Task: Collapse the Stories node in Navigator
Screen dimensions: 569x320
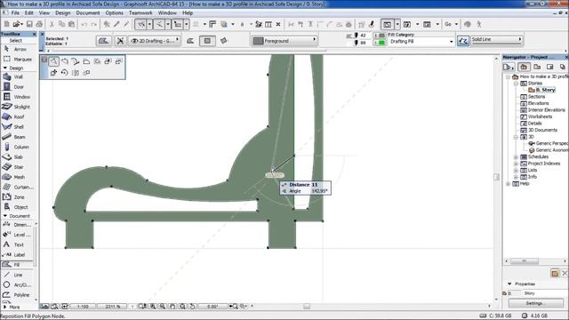Action: tap(516, 84)
